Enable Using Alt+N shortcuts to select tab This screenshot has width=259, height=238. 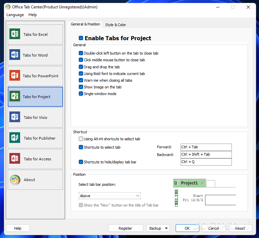81,139
